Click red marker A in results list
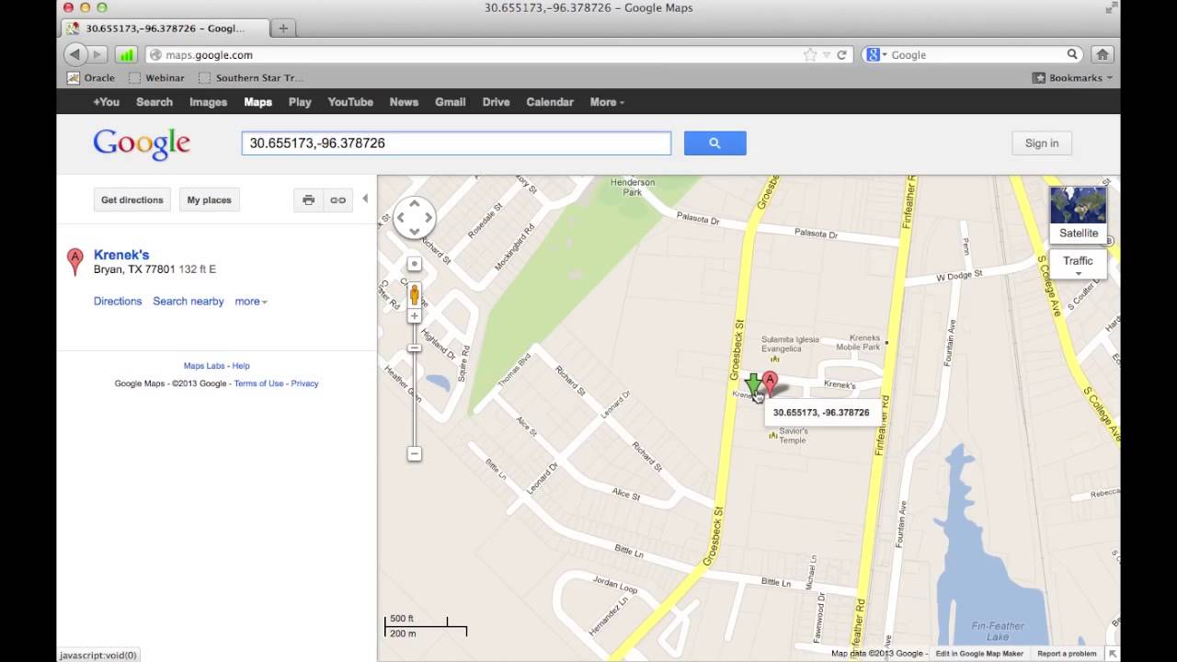This screenshot has height=662, width=1177. 75,261
